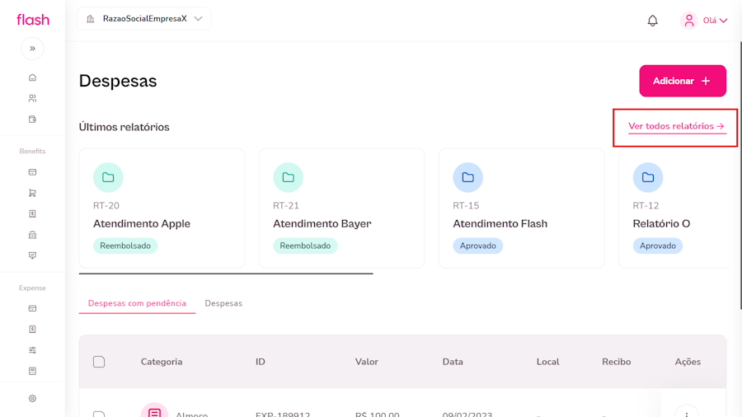The width and height of the screenshot is (742, 417).
Task: Click the wallet icon in sidebar
Action: (32, 119)
